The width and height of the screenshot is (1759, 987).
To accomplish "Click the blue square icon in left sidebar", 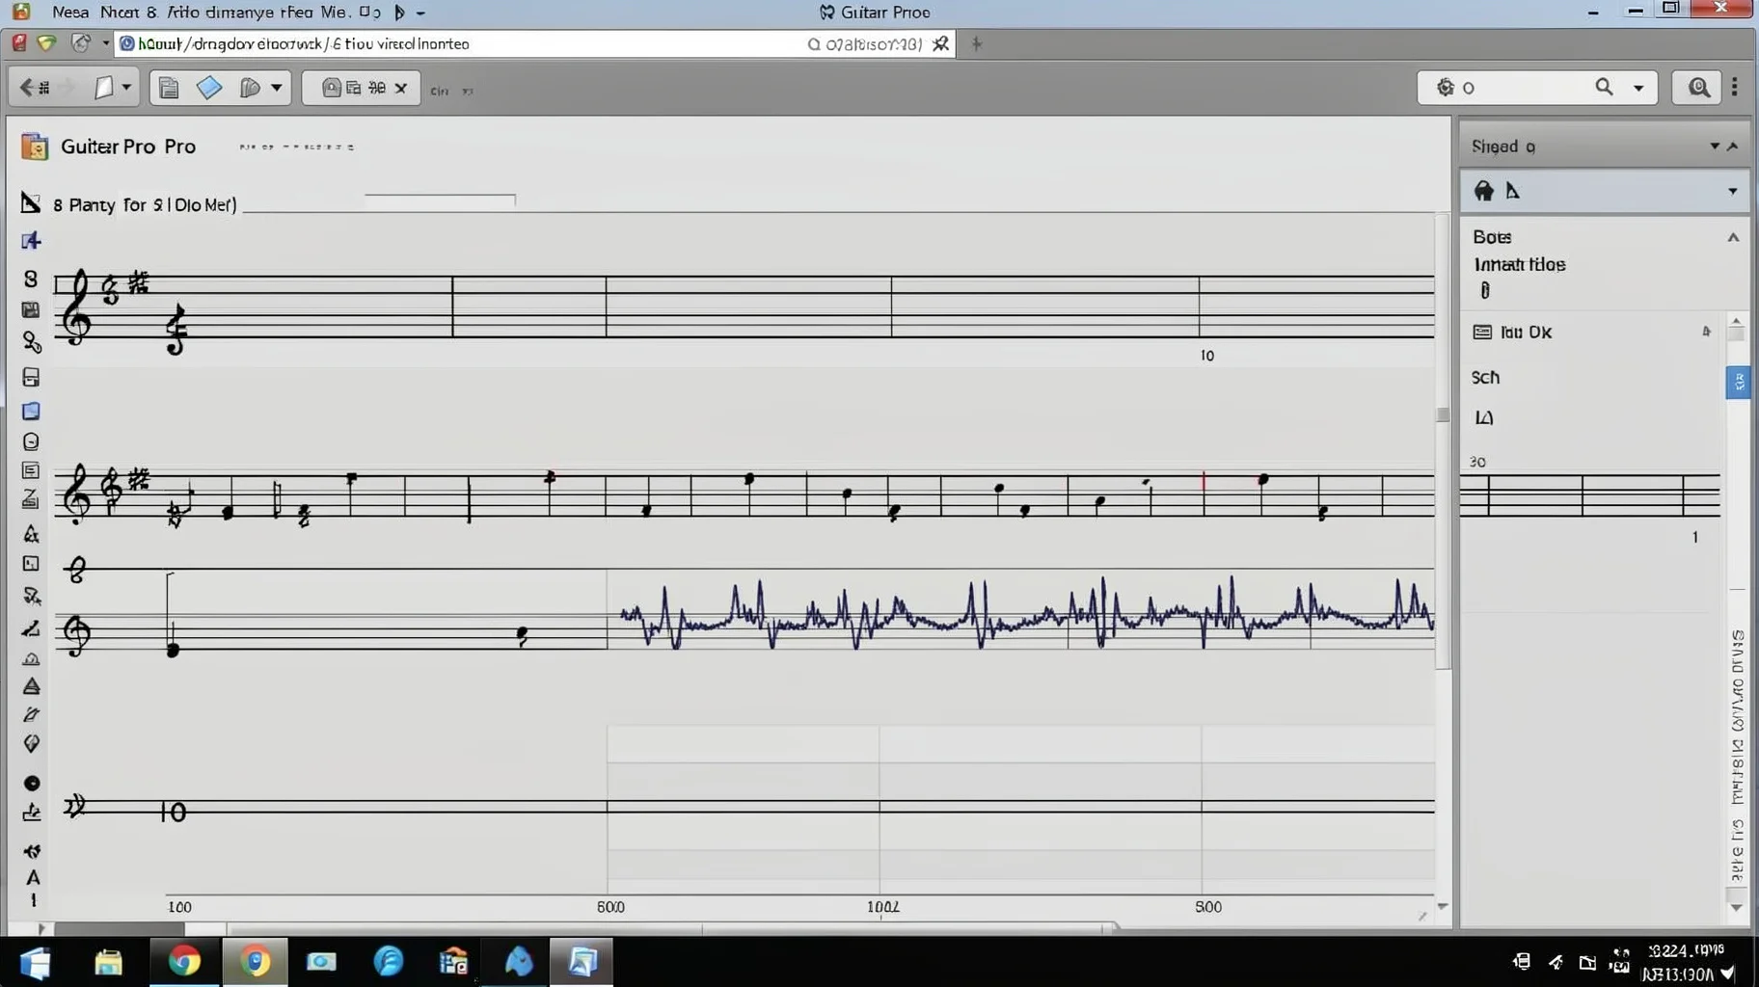I will [x=31, y=412].
